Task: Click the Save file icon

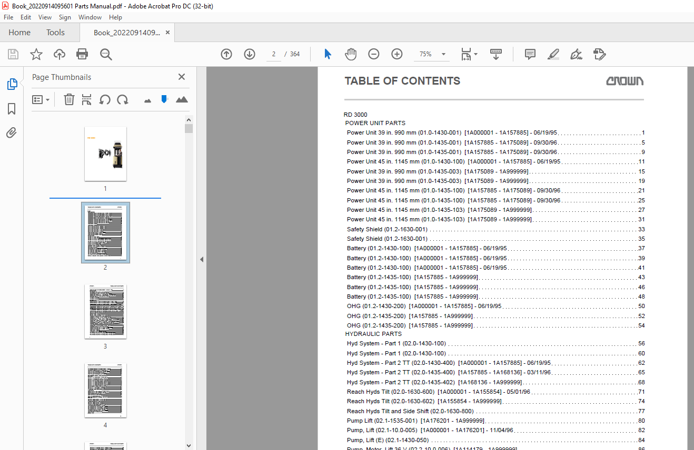Action: [x=13, y=54]
